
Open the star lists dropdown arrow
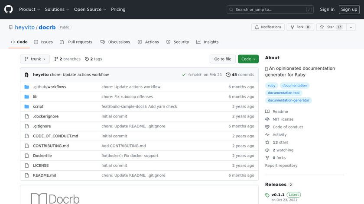click(x=351, y=27)
